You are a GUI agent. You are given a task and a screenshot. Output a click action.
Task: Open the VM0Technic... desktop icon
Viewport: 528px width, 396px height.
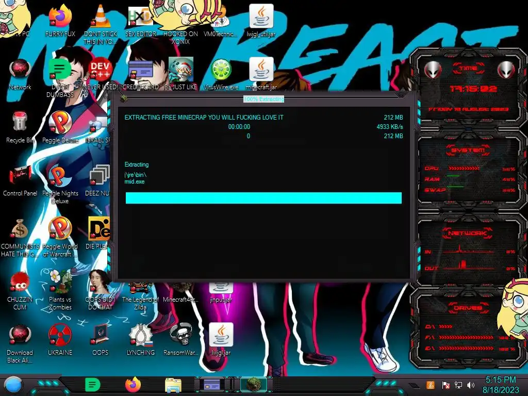[x=221, y=22]
